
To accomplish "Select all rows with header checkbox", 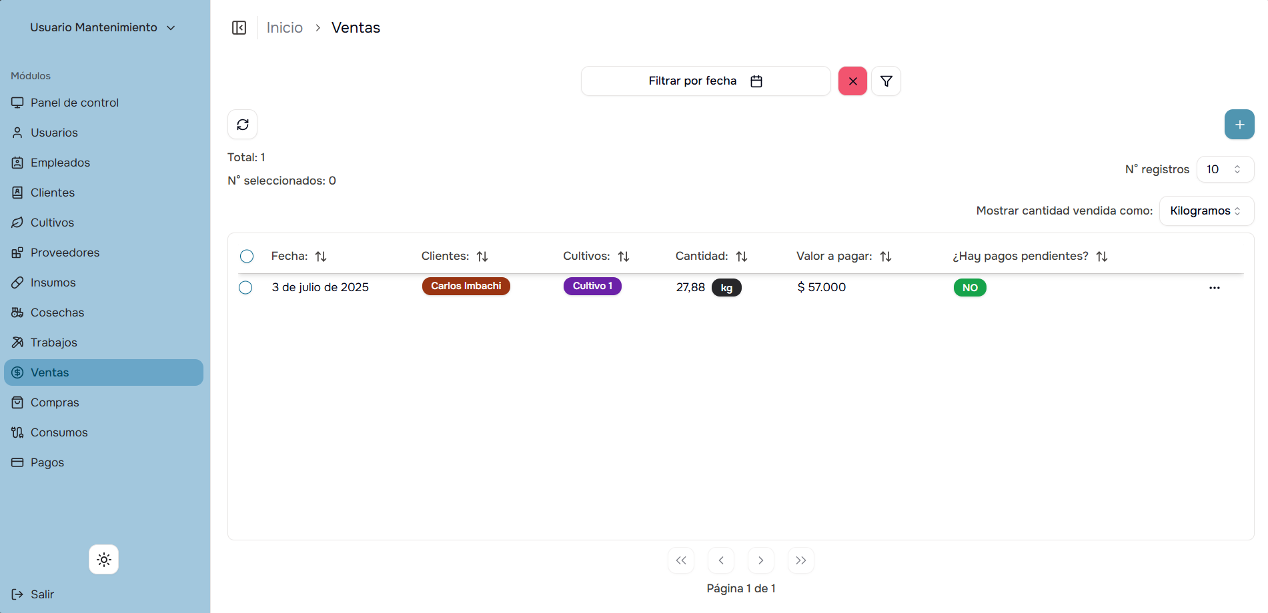I will click(x=247, y=257).
